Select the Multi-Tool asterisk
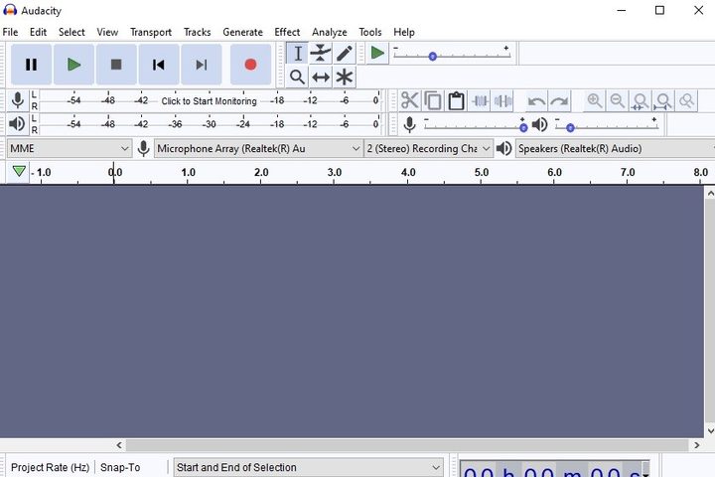The width and height of the screenshot is (715, 477). click(345, 78)
